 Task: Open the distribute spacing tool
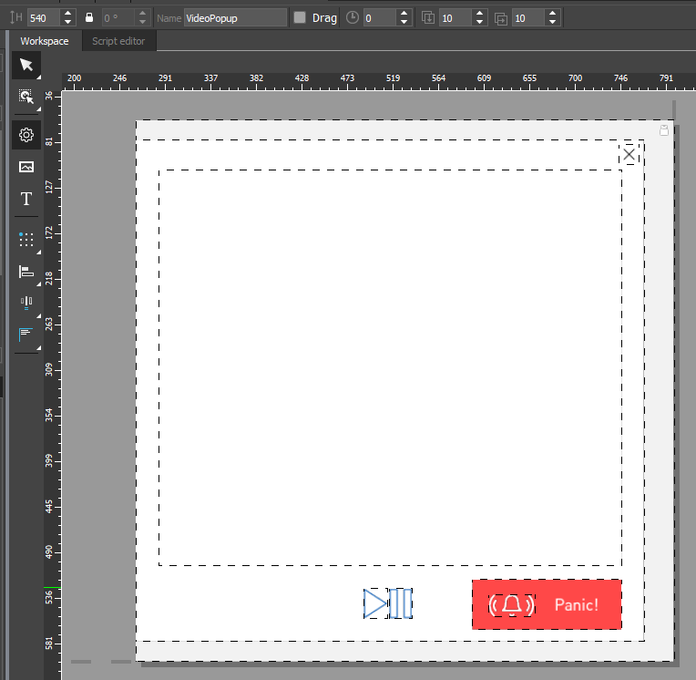(x=26, y=304)
